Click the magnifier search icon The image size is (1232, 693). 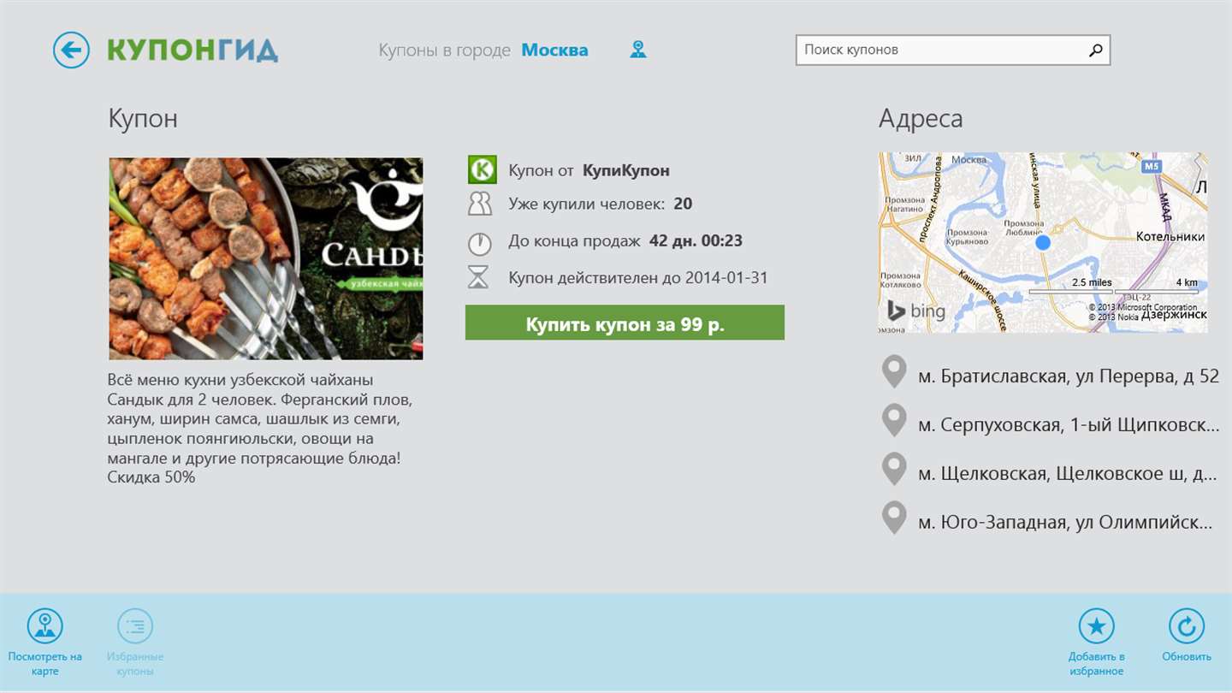click(x=1096, y=50)
